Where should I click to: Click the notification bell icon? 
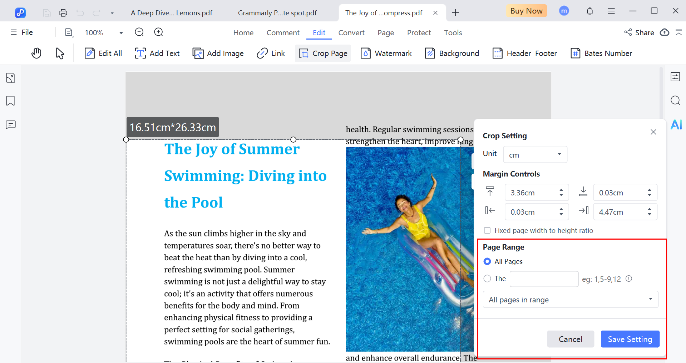(x=590, y=11)
